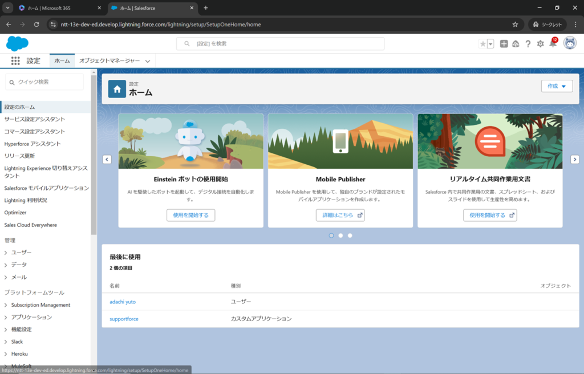Screen dimensions: 584x374
Task: Open the new browser tab plus button
Action: tap(205, 8)
